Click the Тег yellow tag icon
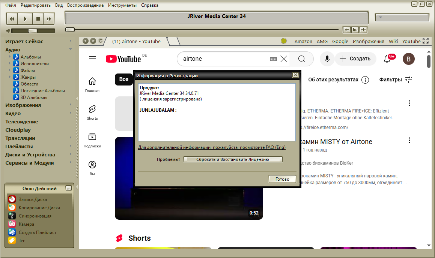 12,241
